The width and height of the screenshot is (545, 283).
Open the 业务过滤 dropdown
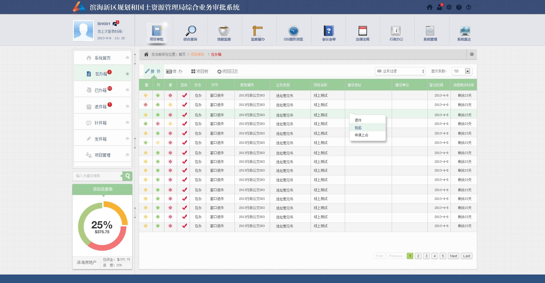point(400,71)
